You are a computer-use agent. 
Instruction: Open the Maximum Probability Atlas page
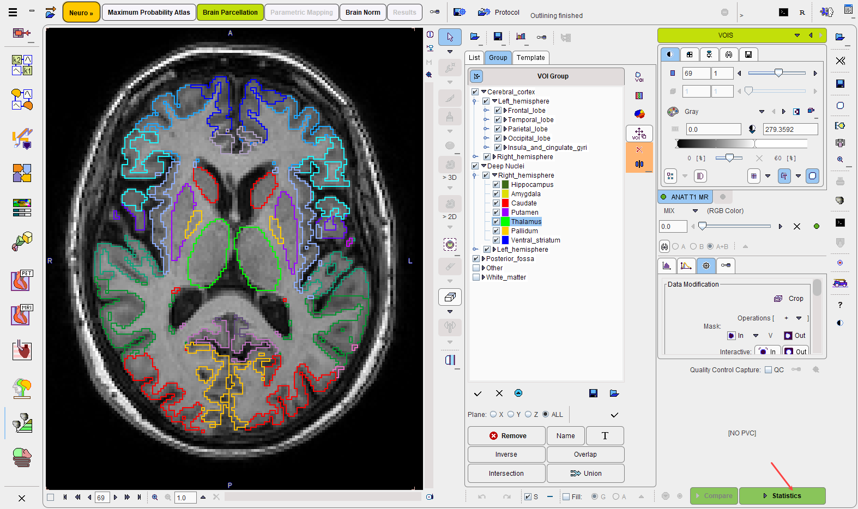tap(149, 12)
